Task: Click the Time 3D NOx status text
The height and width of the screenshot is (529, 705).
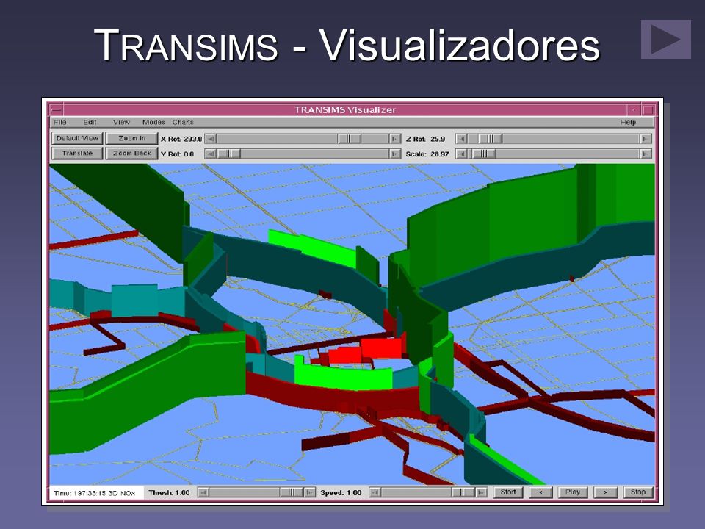Action: [95, 493]
